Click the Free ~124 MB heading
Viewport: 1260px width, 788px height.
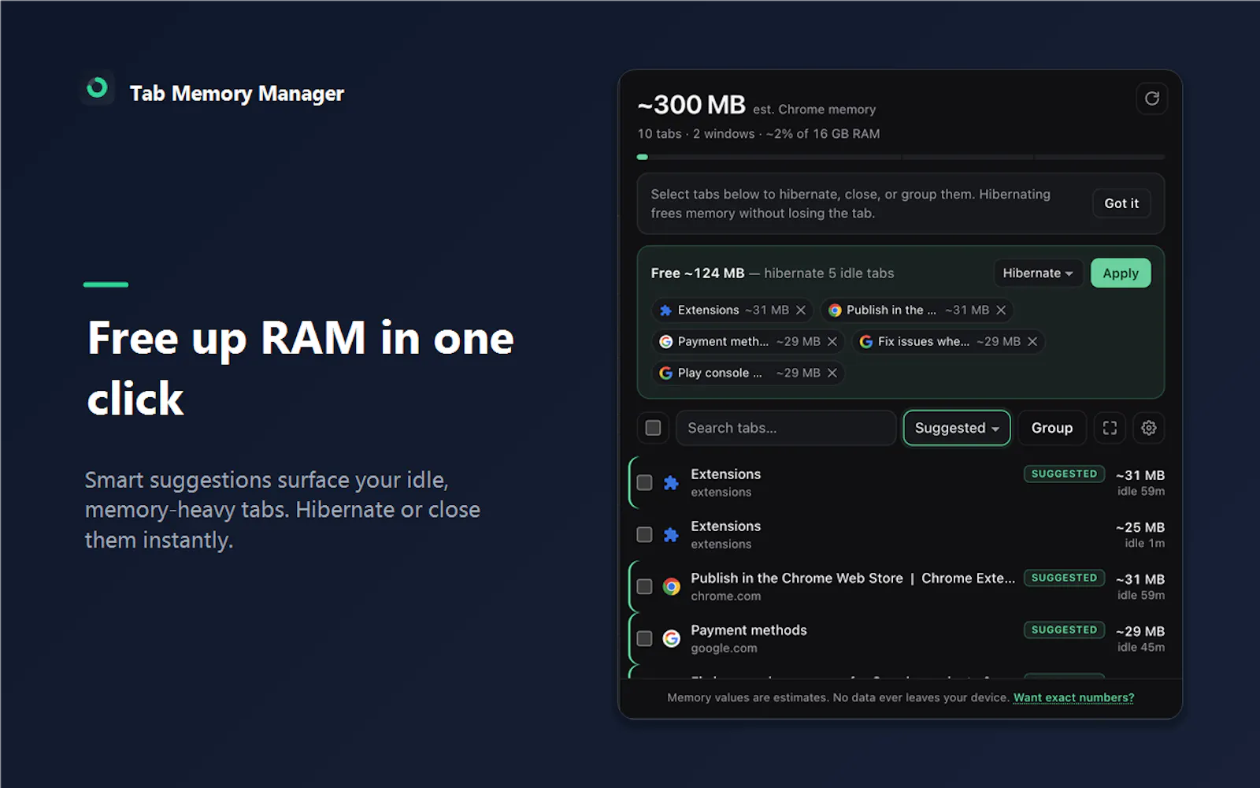click(x=698, y=273)
